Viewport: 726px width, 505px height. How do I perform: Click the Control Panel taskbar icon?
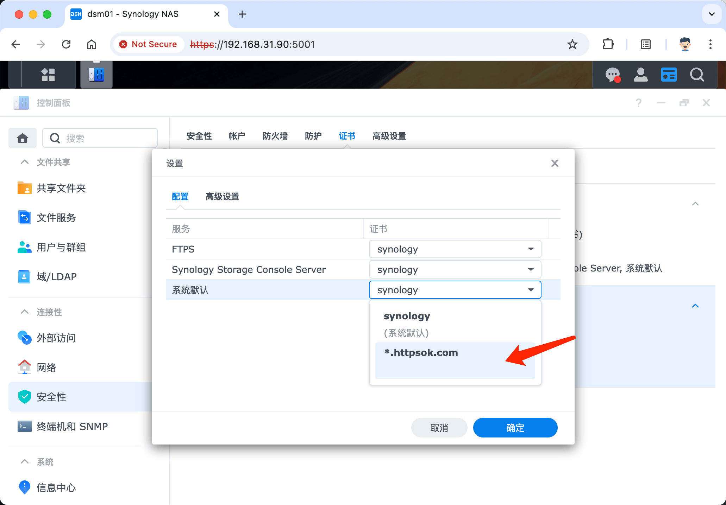[x=96, y=75]
